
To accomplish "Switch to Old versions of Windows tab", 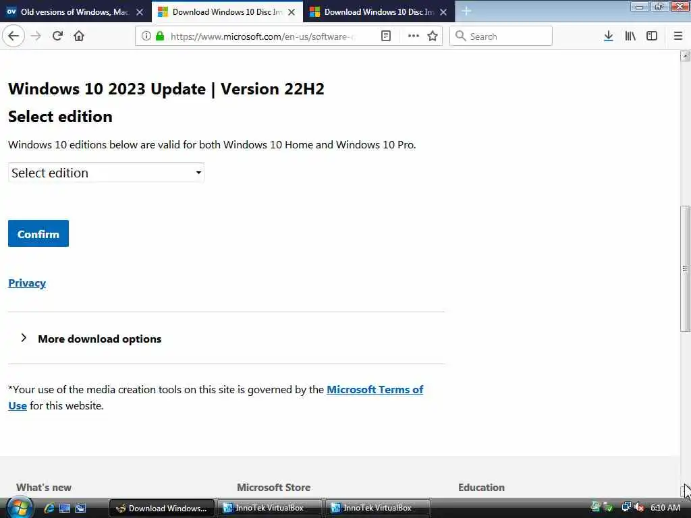I will [75, 12].
